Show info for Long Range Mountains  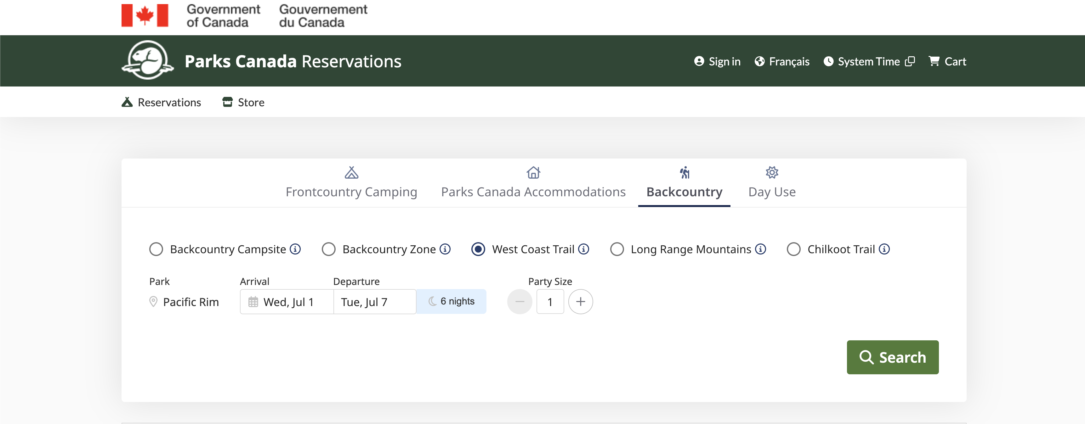[760, 249]
